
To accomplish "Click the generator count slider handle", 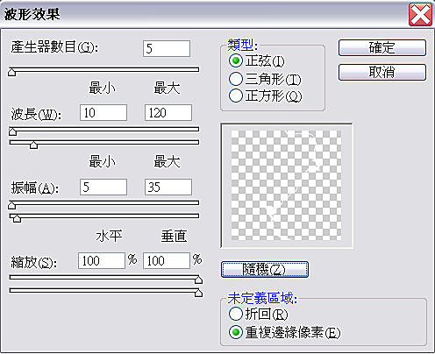I will 12,72.
